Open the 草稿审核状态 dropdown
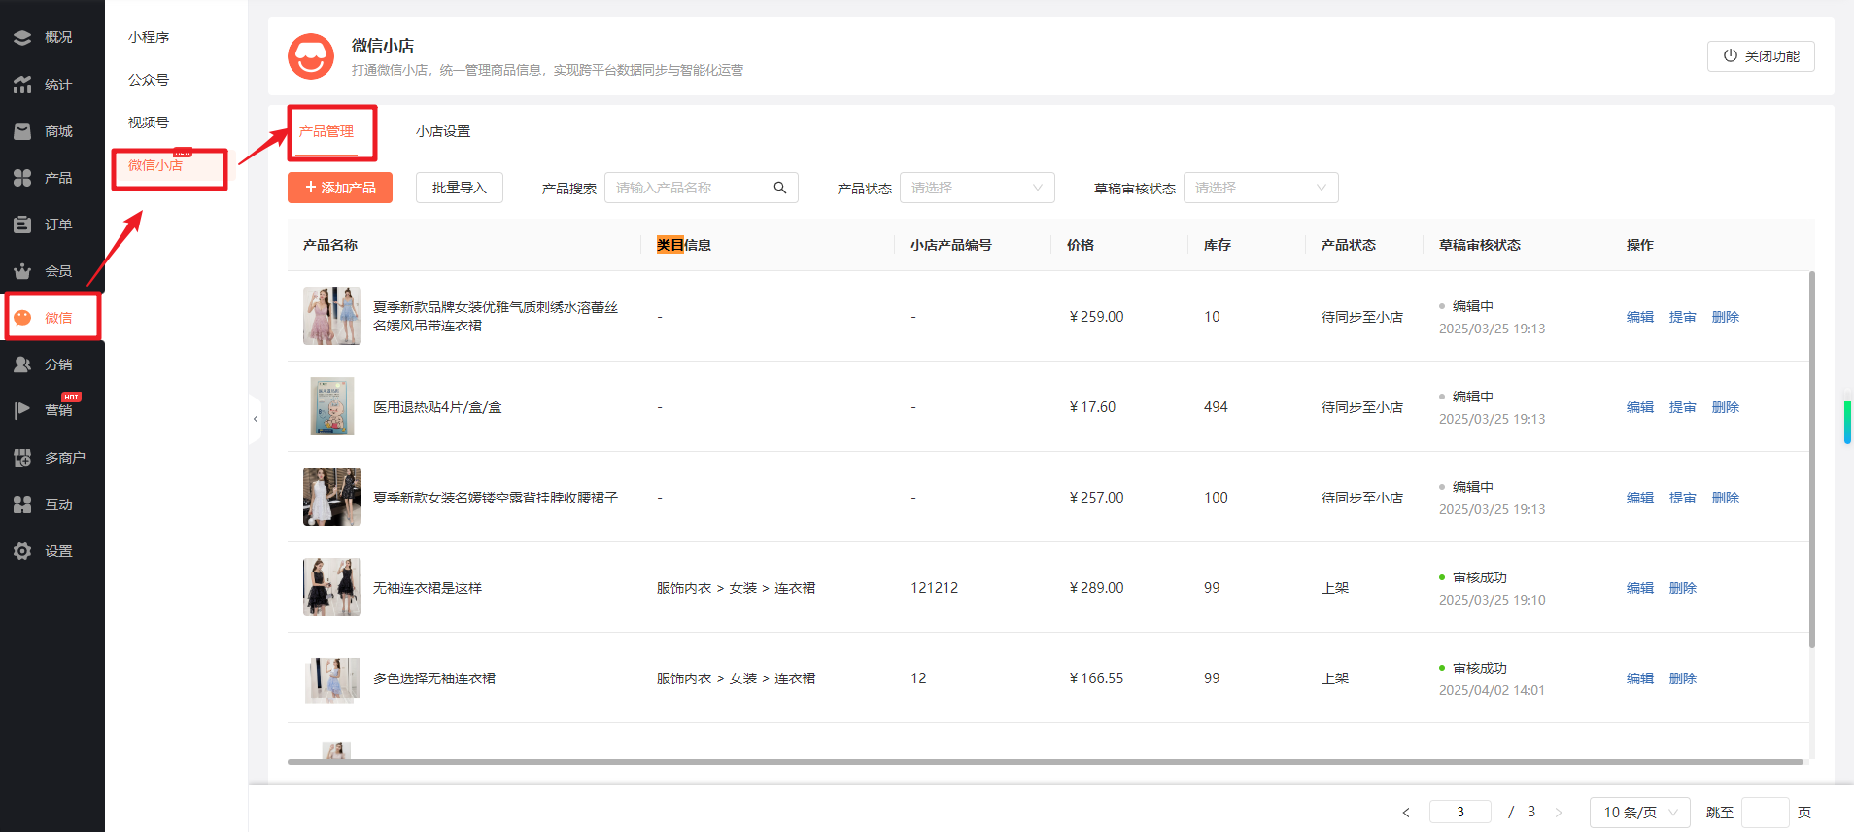Viewport: 1854px width, 832px height. point(1261,188)
